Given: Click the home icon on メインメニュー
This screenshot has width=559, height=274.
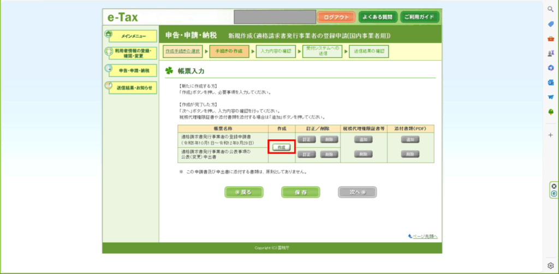Looking at the screenshot, I should pyautogui.click(x=109, y=34).
